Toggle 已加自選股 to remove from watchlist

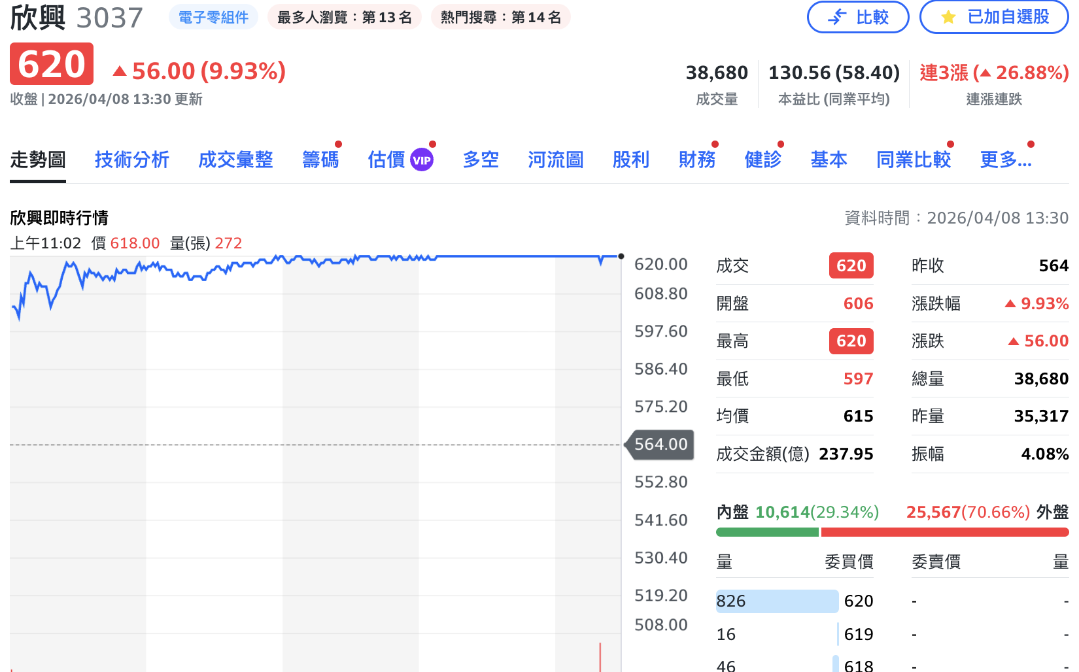pos(993,17)
